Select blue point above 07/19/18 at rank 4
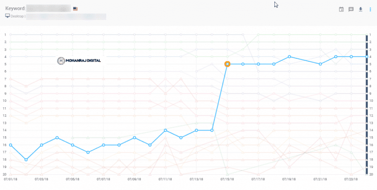The height and width of the screenshot is (190, 377). [290, 57]
